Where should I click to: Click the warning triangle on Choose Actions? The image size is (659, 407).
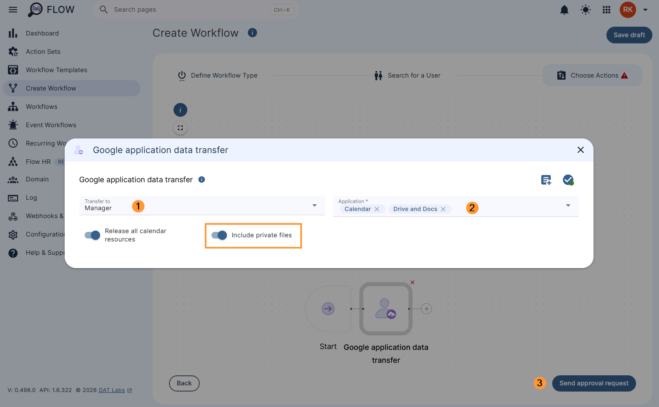tap(624, 75)
